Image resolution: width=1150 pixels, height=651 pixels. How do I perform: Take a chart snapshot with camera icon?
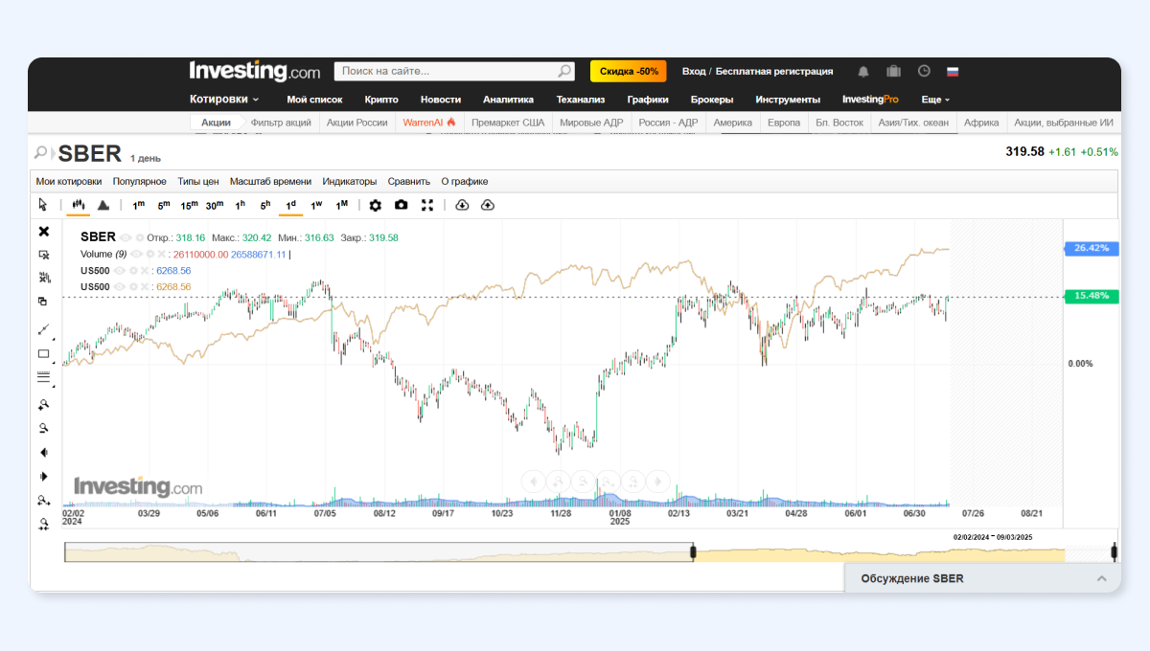click(x=401, y=205)
